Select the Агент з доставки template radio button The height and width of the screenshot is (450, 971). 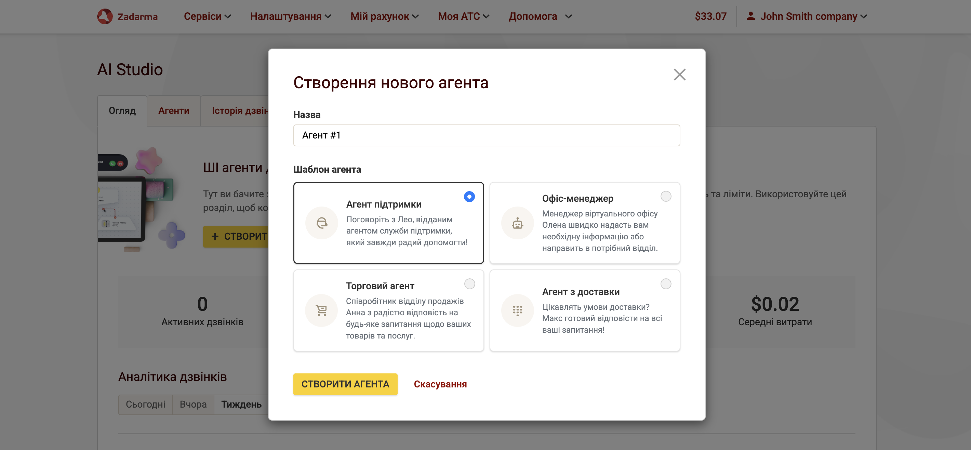[x=666, y=284]
